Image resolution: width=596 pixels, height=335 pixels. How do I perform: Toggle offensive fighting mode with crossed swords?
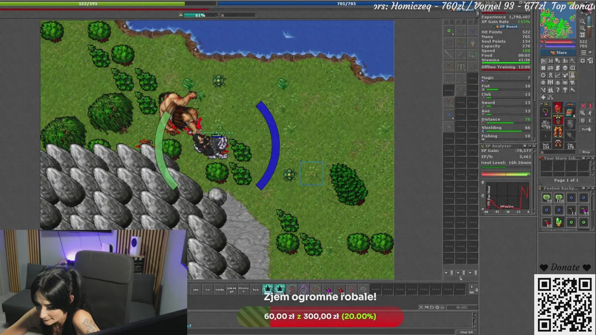click(582, 105)
